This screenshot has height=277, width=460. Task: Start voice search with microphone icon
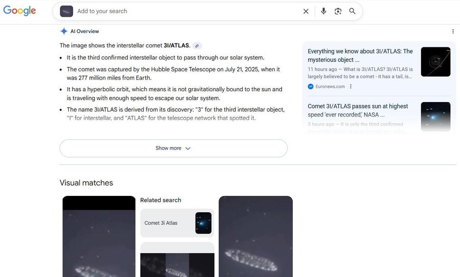(x=324, y=11)
